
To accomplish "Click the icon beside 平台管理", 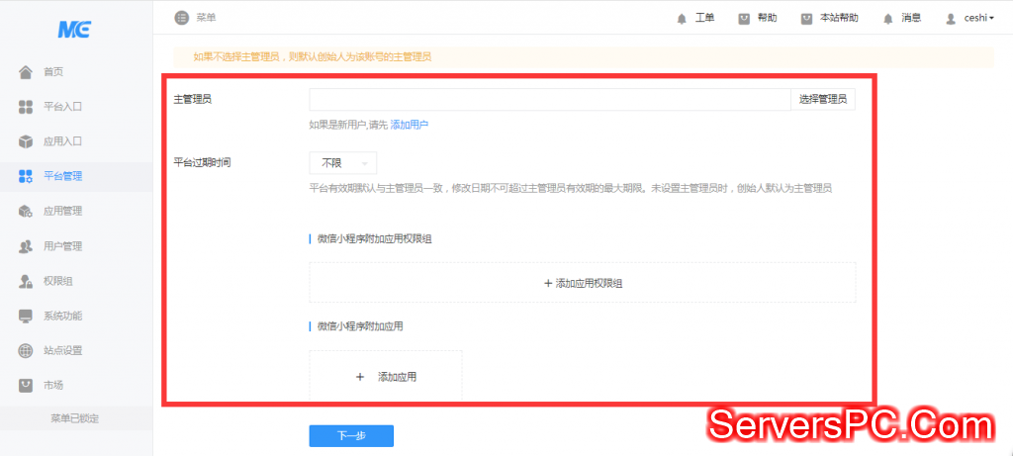I will (25, 176).
